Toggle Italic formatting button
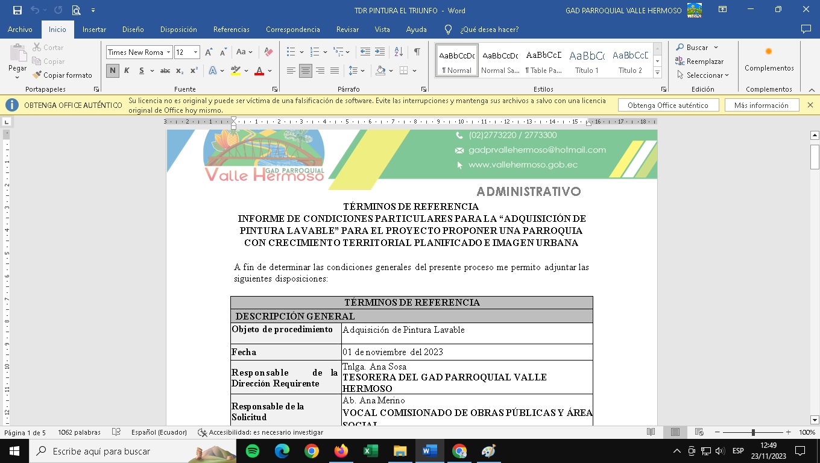 click(127, 71)
